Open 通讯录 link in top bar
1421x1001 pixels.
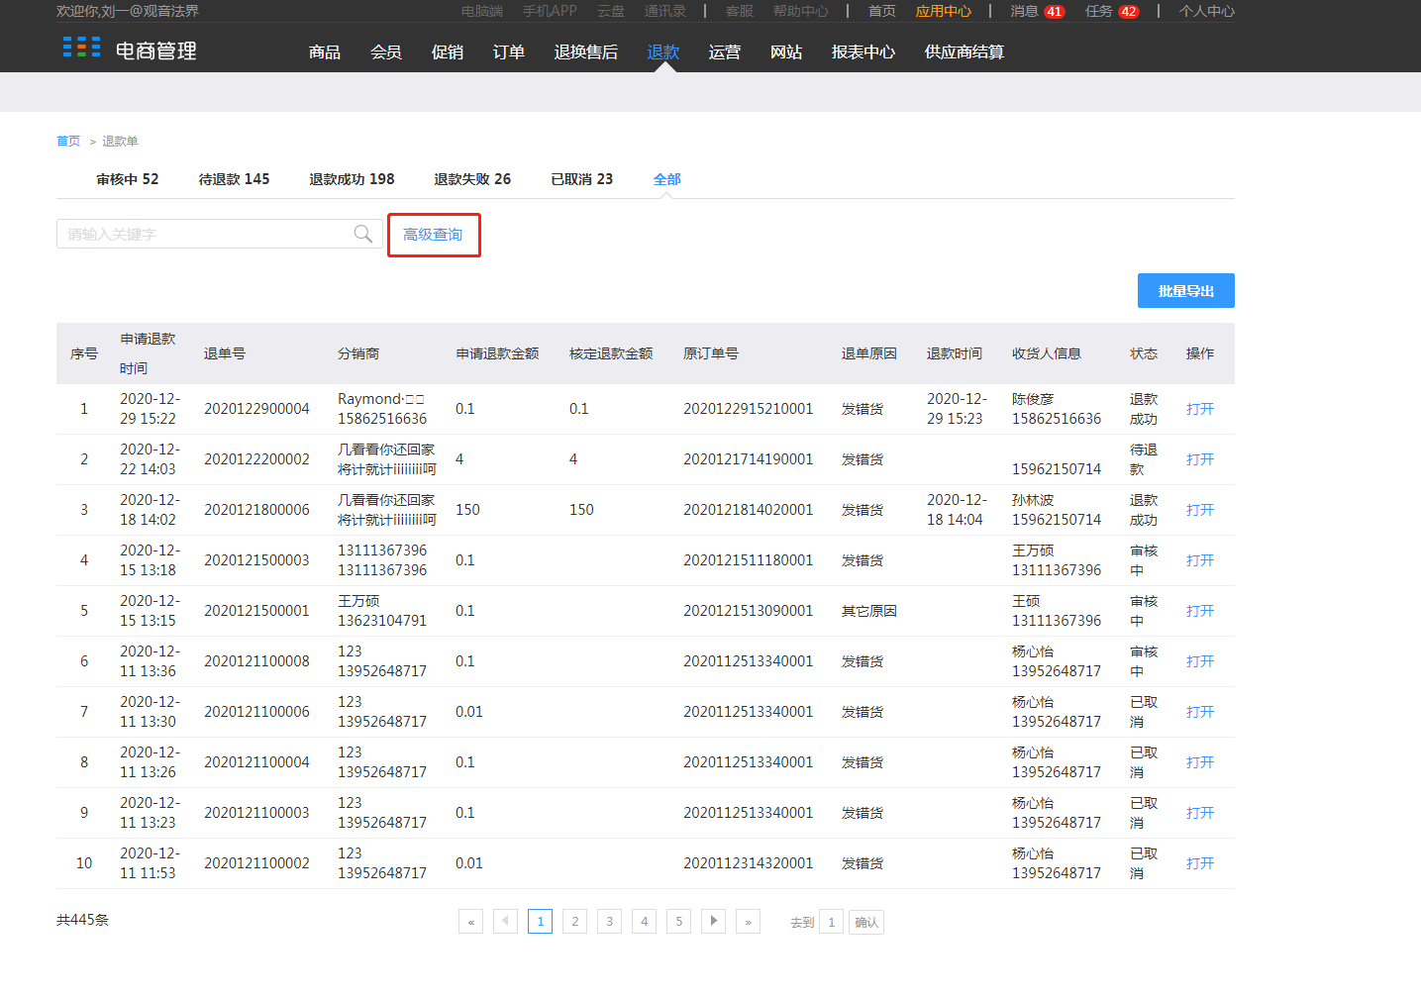click(665, 11)
